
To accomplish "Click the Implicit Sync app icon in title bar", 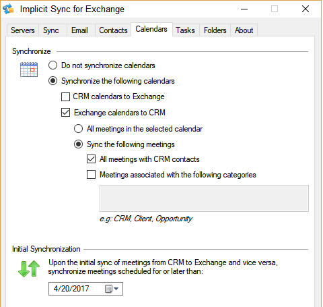I will 8,9.
